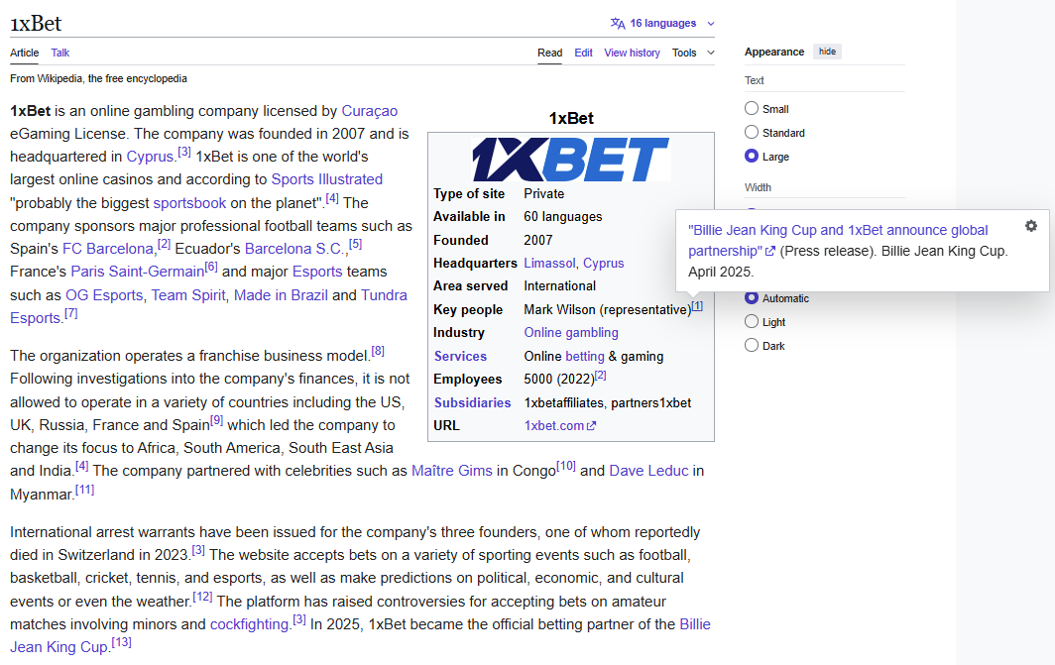The image size is (1055, 665).
Task: Expand the 16 languages dropdown
Action: (662, 24)
